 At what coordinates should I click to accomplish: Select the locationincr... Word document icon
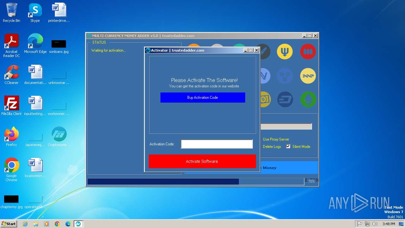(35, 168)
